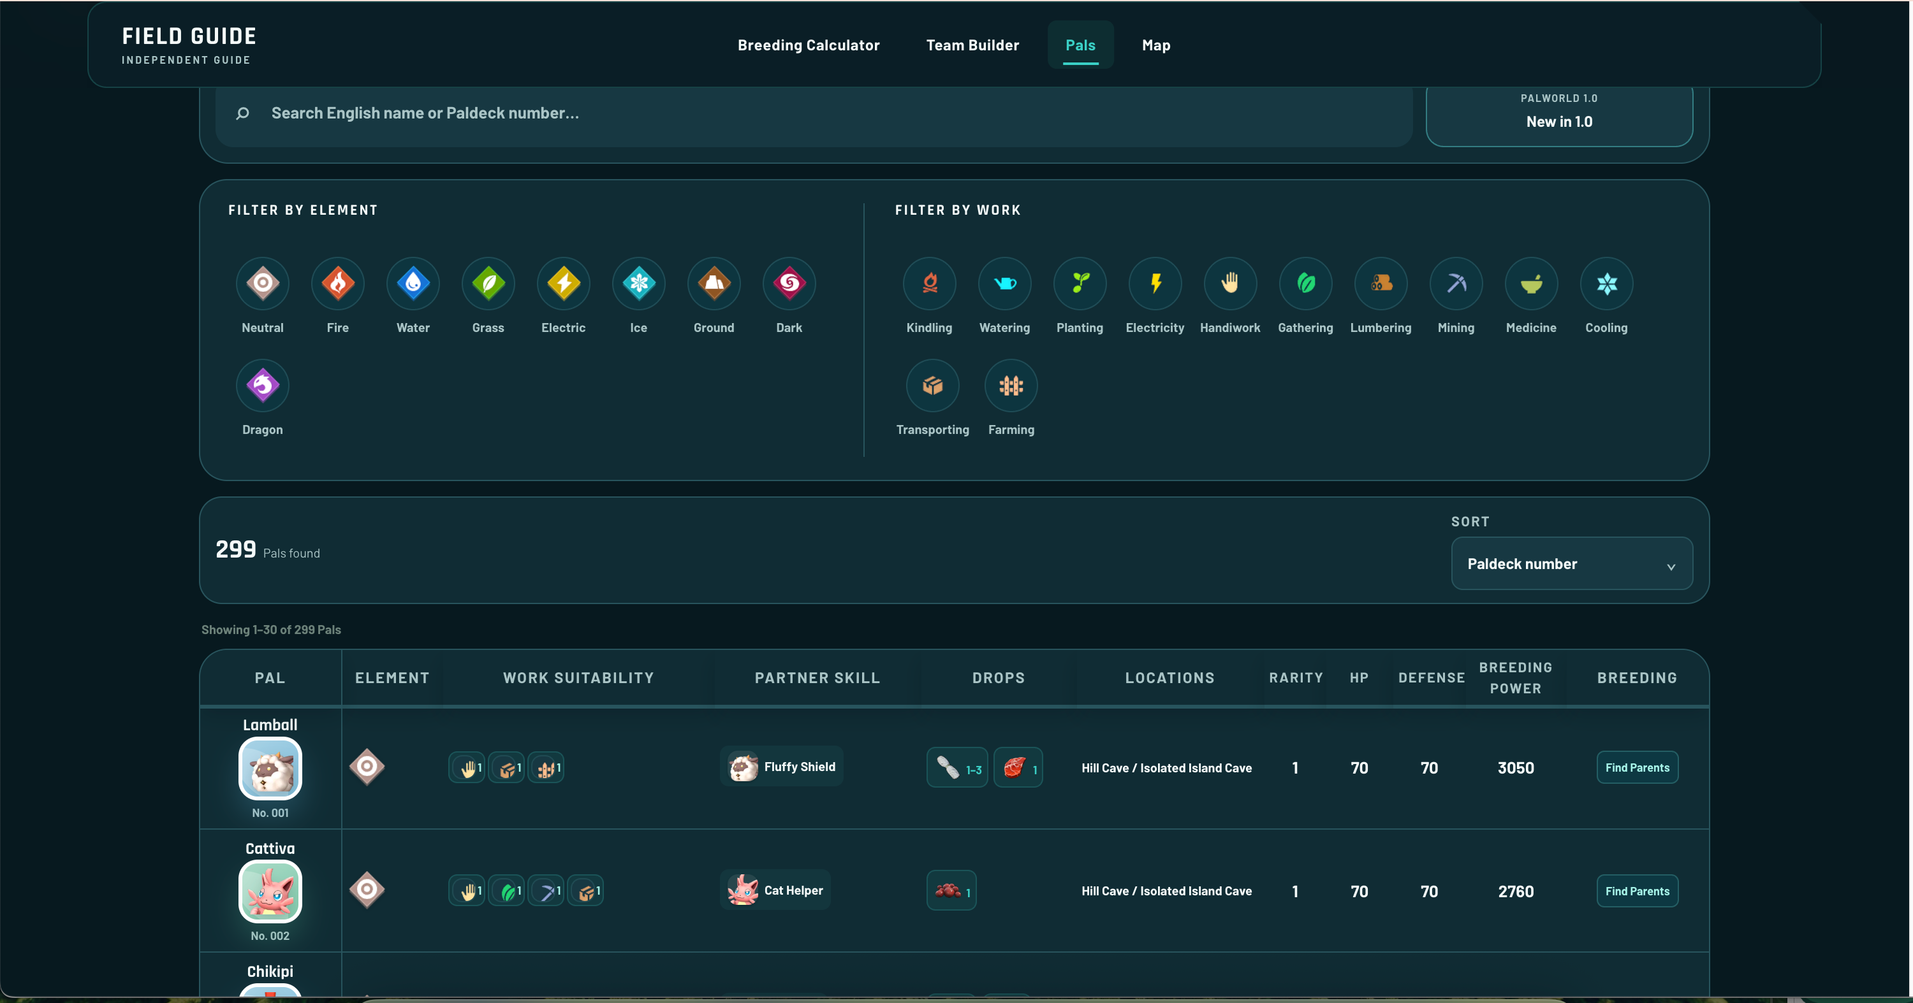The image size is (1913, 1003).
Task: Click Lamball's farming suitability badge
Action: pyautogui.click(x=546, y=768)
